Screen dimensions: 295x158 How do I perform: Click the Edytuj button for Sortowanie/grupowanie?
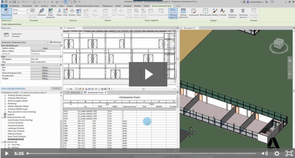45,73
